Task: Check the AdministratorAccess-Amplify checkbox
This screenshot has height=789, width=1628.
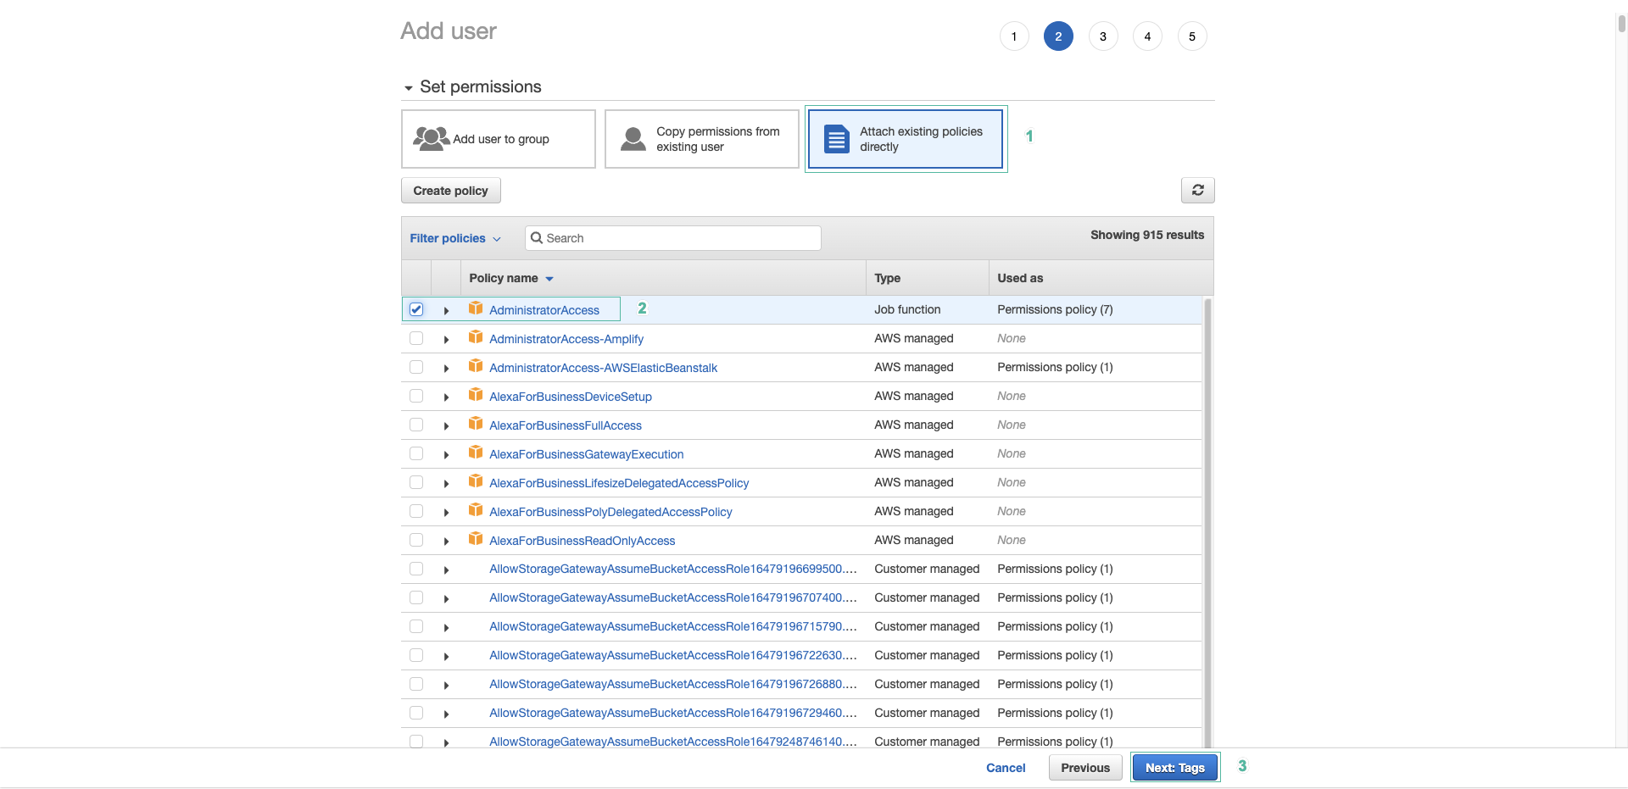Action: (x=416, y=338)
